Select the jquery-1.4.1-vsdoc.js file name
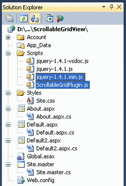 click(62, 61)
